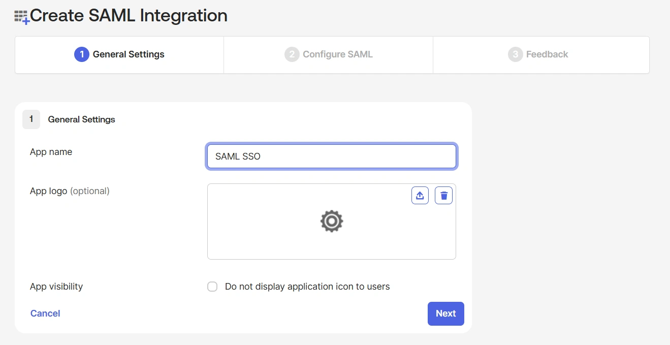The image size is (670, 345).
Task: Click the circled number 2 step indicator
Action: [291, 54]
